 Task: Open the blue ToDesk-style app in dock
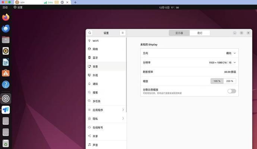point(6,110)
